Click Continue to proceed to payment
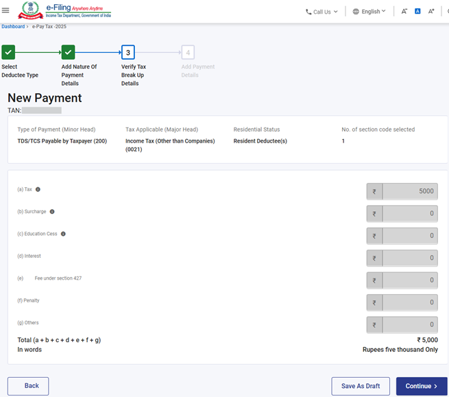Image resolution: width=449 pixels, height=397 pixels. pos(421,386)
